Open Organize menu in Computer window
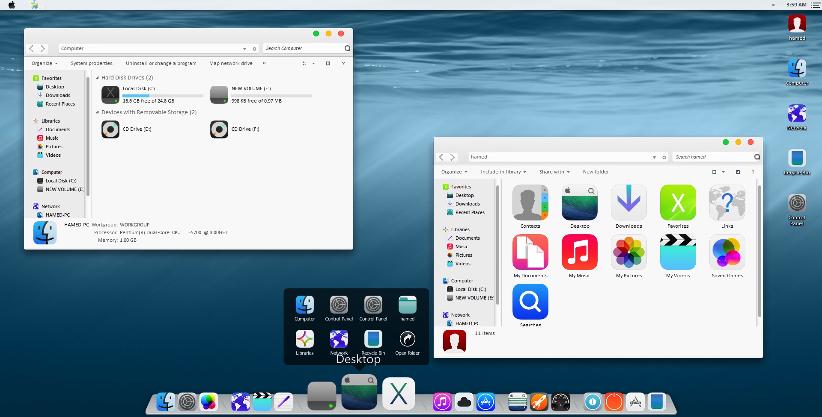822x417 pixels. pyautogui.click(x=44, y=64)
